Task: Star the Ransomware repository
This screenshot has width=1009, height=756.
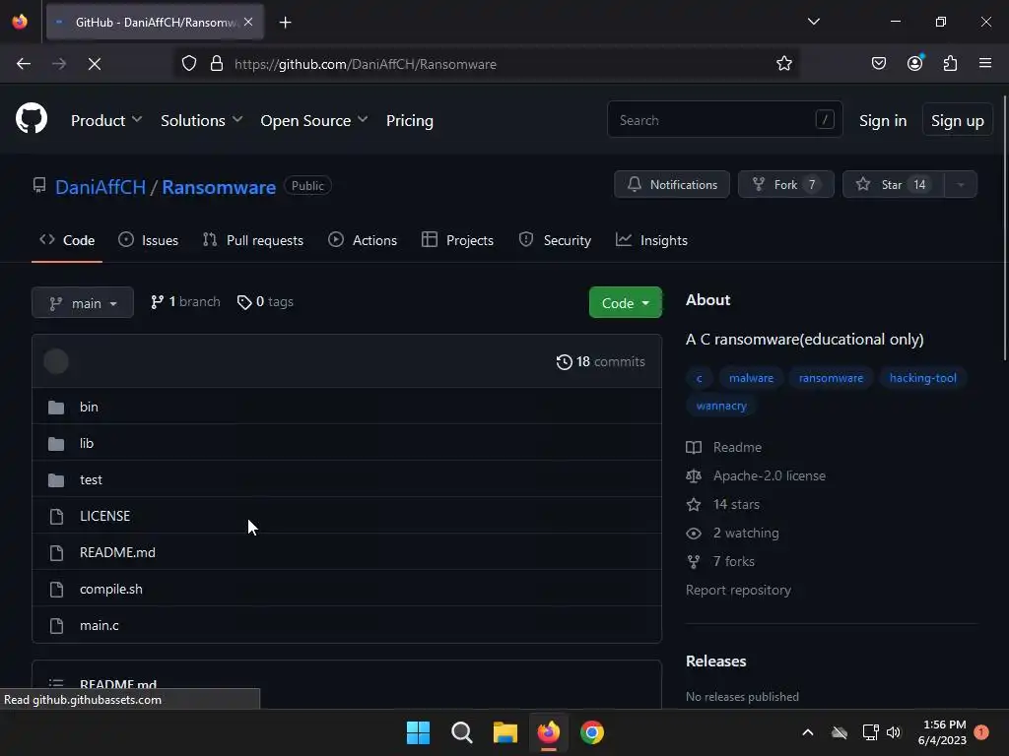Action: point(894,185)
